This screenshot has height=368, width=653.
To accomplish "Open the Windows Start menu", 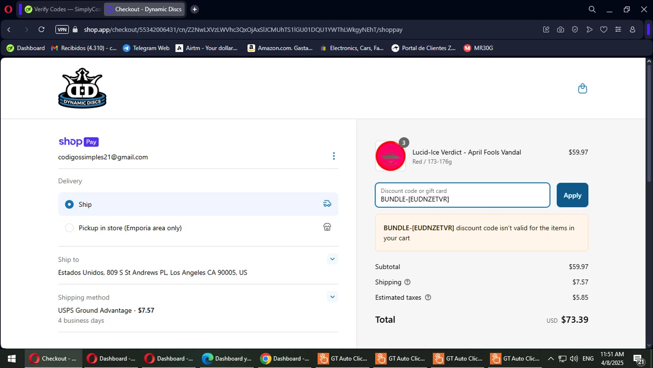I will tap(12, 358).
